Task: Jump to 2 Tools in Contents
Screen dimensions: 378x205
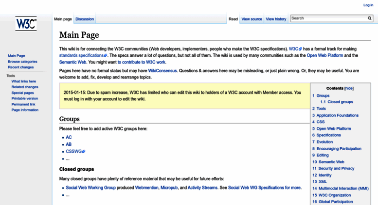Action: point(319,109)
